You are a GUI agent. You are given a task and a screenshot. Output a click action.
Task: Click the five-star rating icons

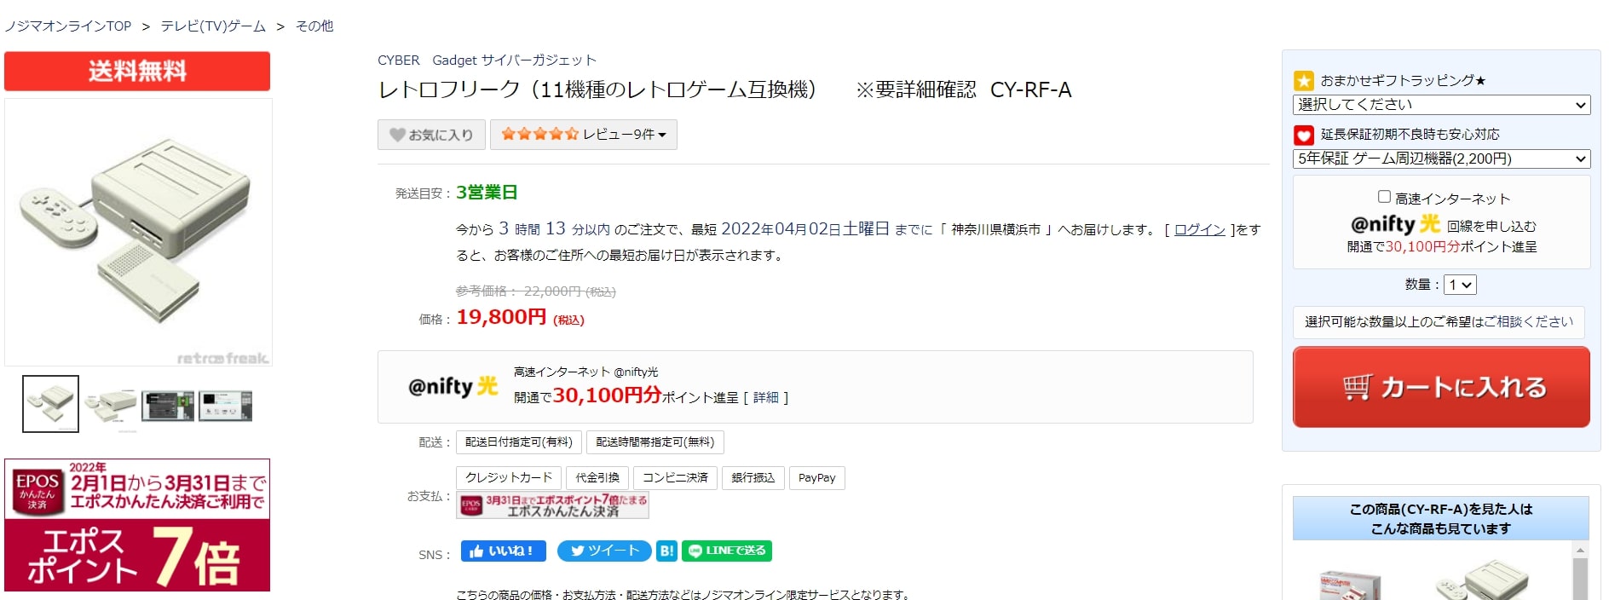[x=539, y=134]
